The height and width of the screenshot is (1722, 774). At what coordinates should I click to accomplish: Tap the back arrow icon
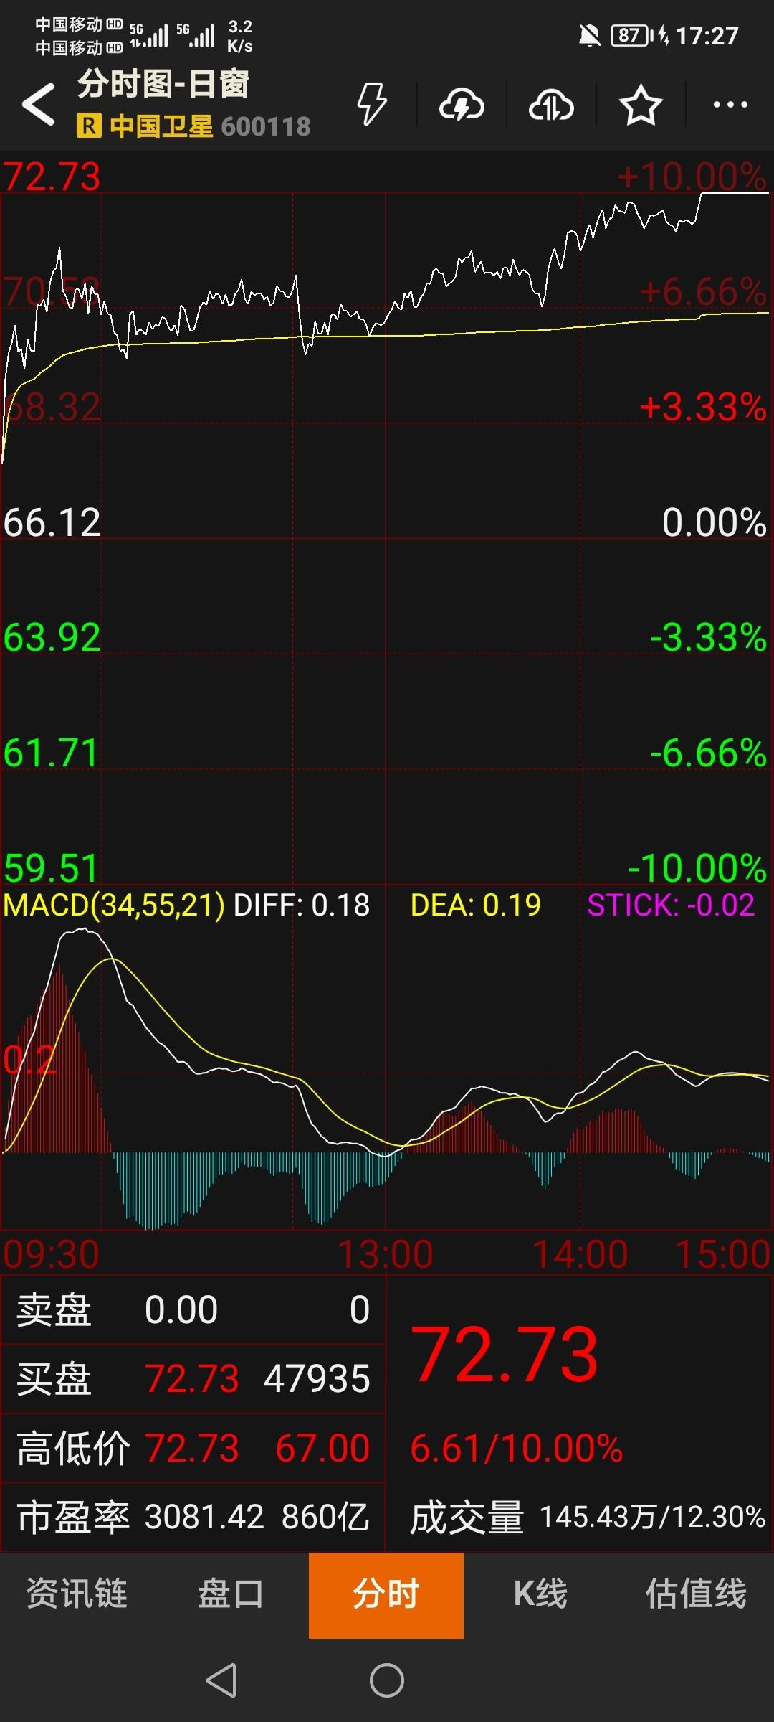click(x=39, y=104)
